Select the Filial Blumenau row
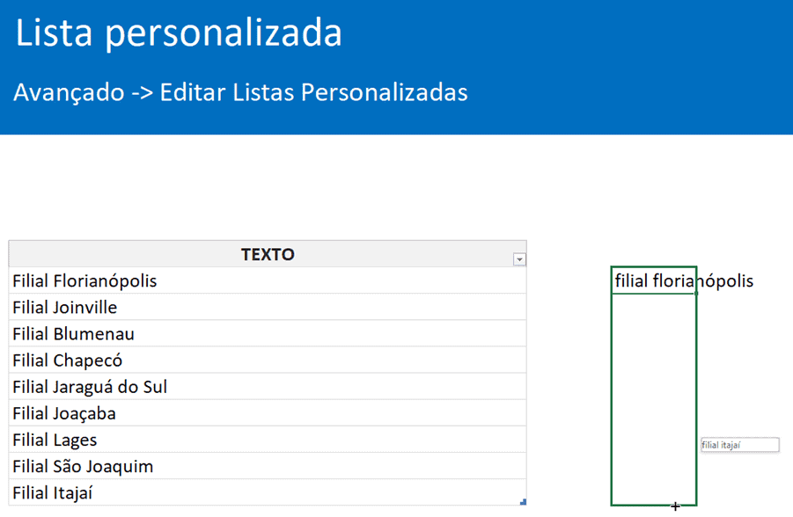 pyautogui.click(x=268, y=334)
